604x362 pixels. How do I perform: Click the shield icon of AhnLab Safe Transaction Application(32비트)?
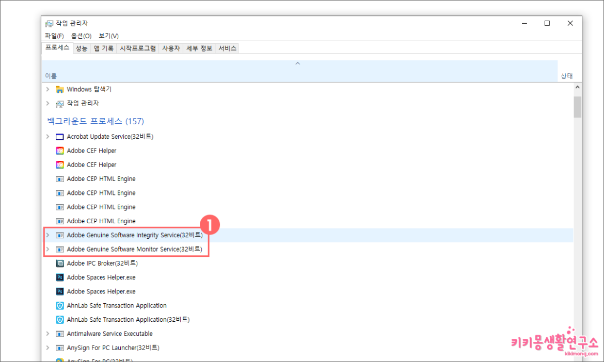point(60,320)
